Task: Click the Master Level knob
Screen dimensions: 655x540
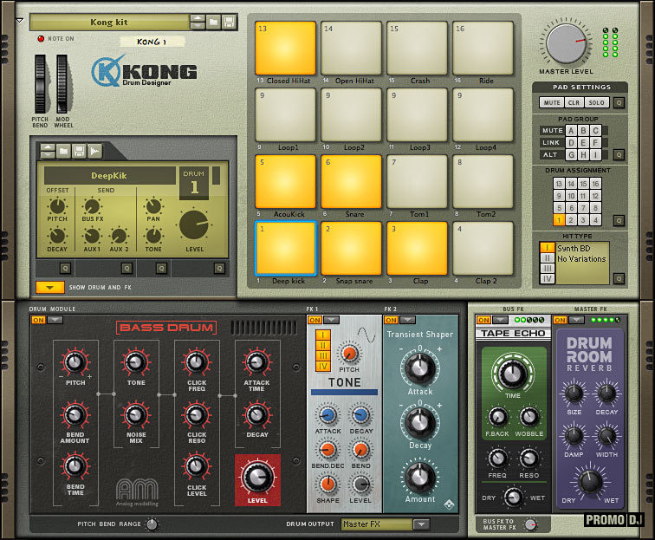Action: [x=566, y=43]
